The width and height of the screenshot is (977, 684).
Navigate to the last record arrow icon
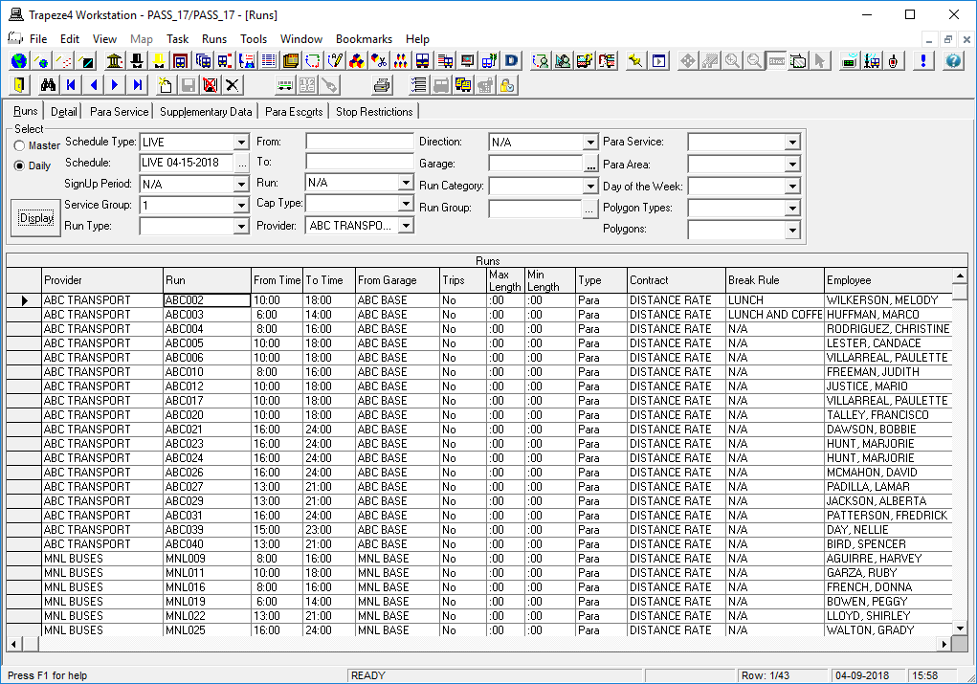point(137,84)
